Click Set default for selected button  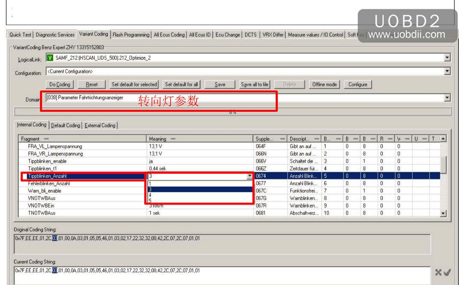pyautogui.click(x=134, y=84)
